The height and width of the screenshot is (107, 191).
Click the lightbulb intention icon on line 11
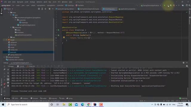click(x=64, y=38)
